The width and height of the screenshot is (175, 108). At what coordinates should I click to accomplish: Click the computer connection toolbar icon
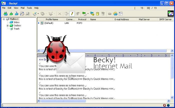(x=27, y=14)
